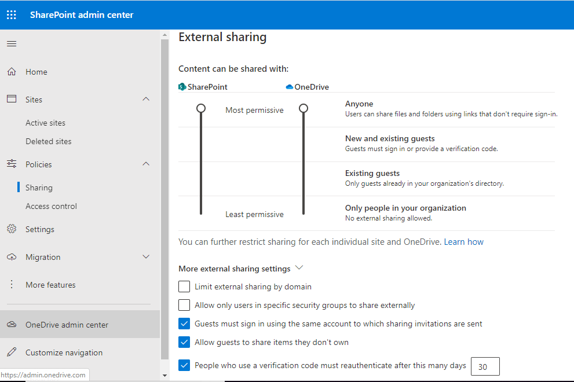Viewport: 574px width, 382px height.
Task: Click SharePoint admin center title
Action: (82, 14)
